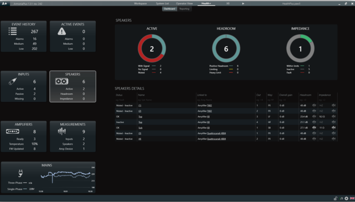Click the Event History list icon

pyautogui.click(x=12, y=32)
